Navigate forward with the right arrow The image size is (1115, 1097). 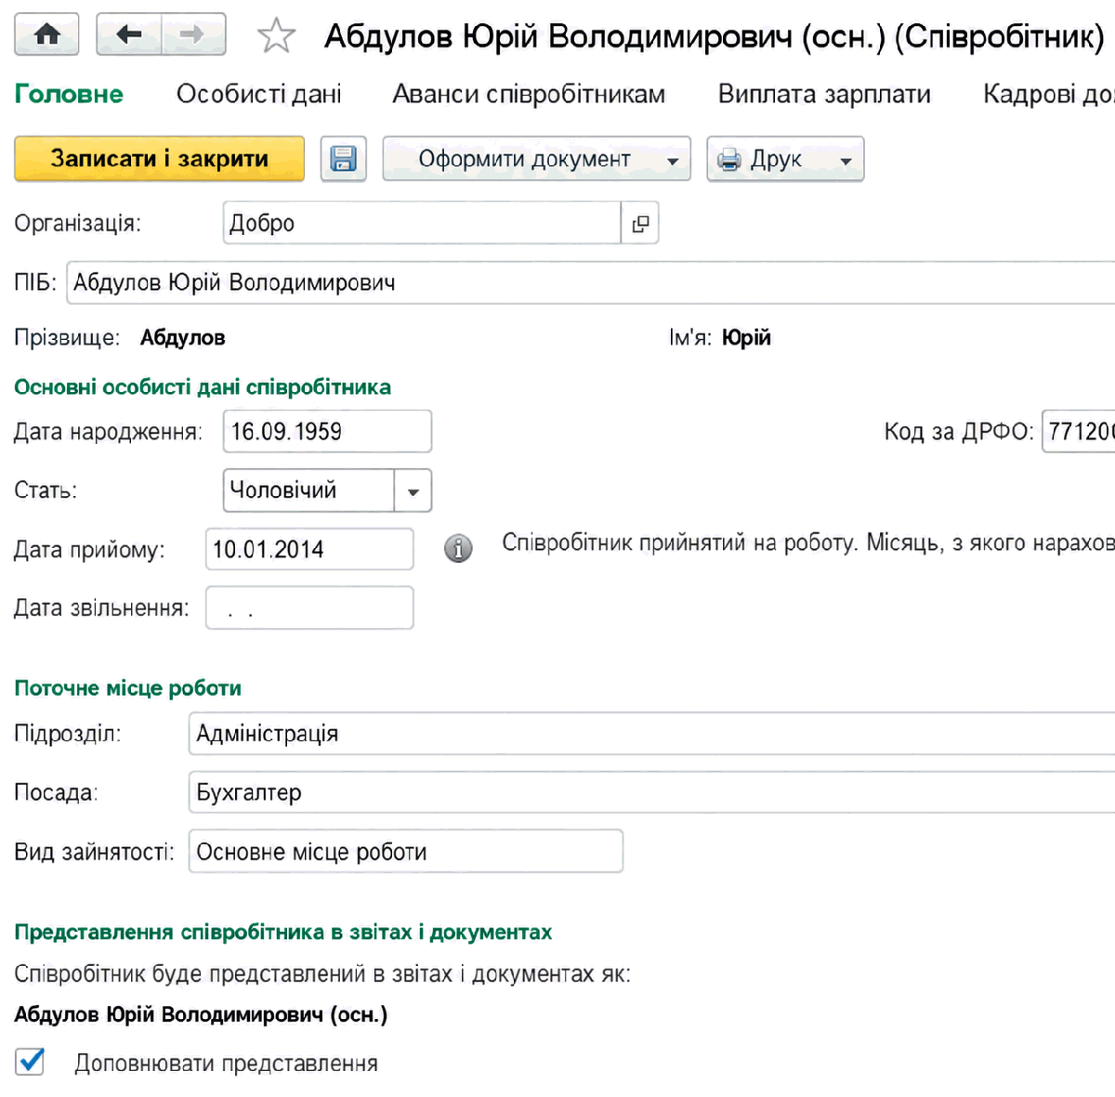pos(193,35)
